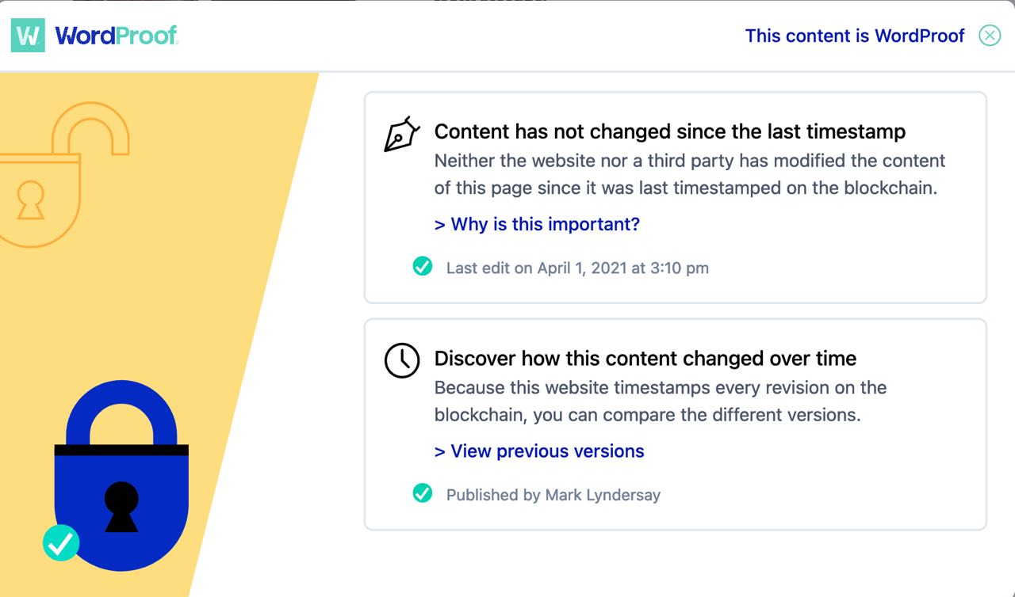Image resolution: width=1015 pixels, height=597 pixels.
Task: Click the teal checkmark badge on padlock
Action: click(61, 543)
